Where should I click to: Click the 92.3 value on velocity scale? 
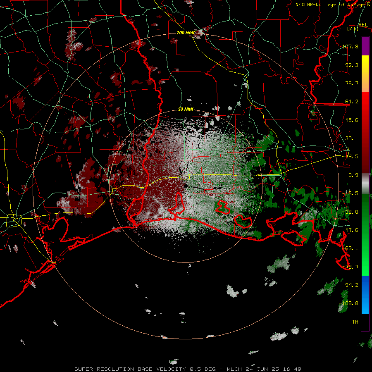point(352,65)
